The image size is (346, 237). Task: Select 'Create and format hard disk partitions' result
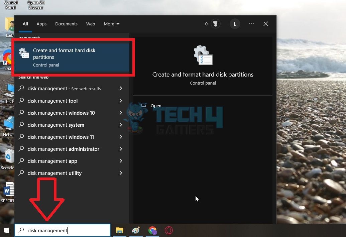[72, 57]
